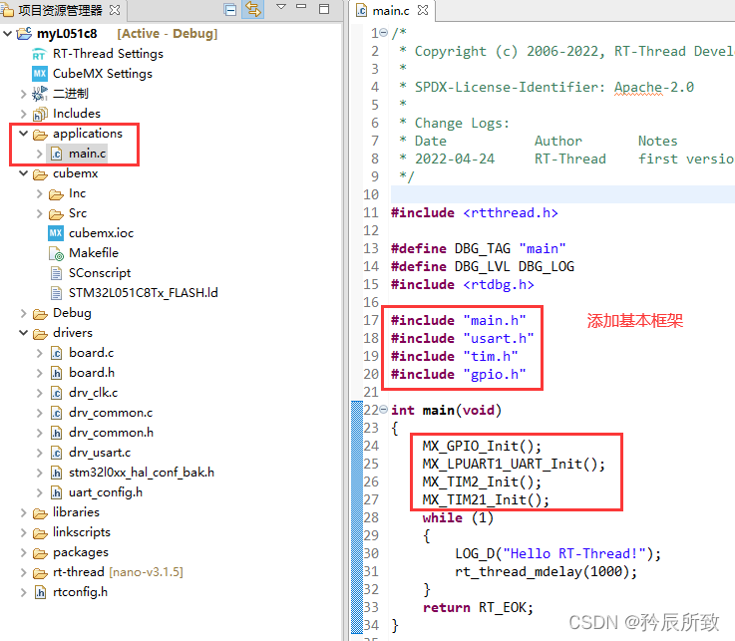Expand main.c in the tree
Screen dimensions: 735x641
(39, 154)
